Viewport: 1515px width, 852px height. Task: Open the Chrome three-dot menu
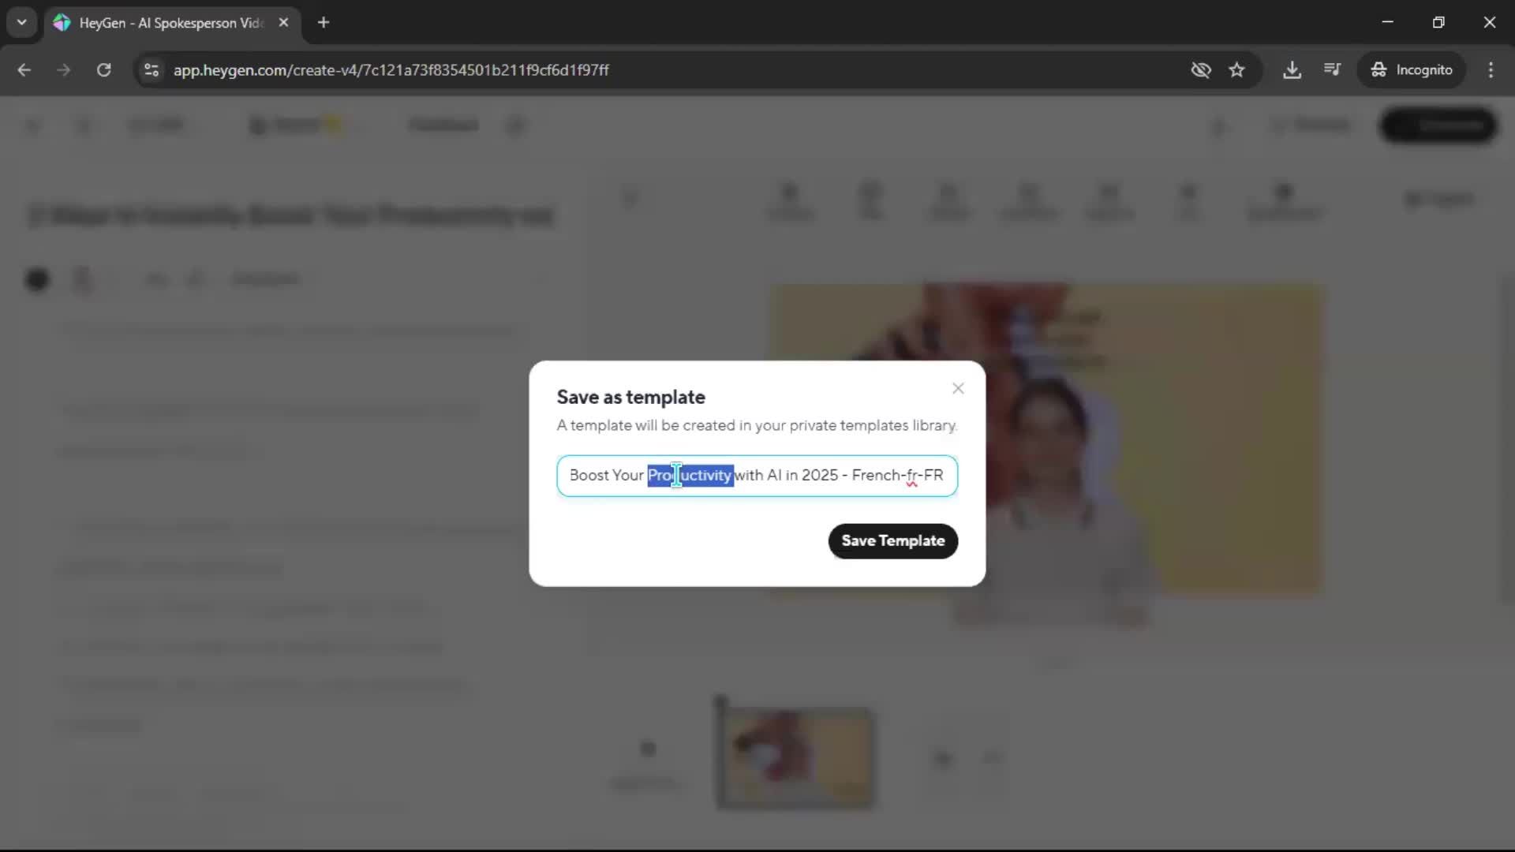[1491, 69]
